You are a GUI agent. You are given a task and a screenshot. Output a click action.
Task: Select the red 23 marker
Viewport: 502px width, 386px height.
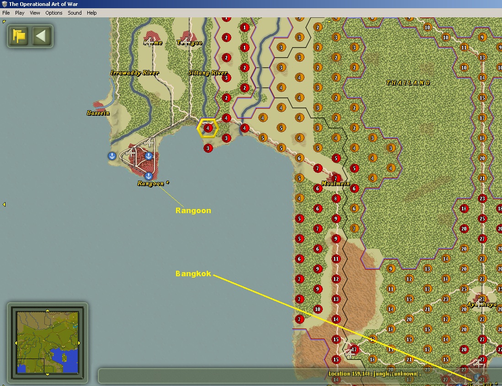482,198
